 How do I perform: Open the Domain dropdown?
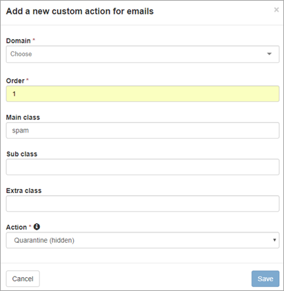point(143,54)
